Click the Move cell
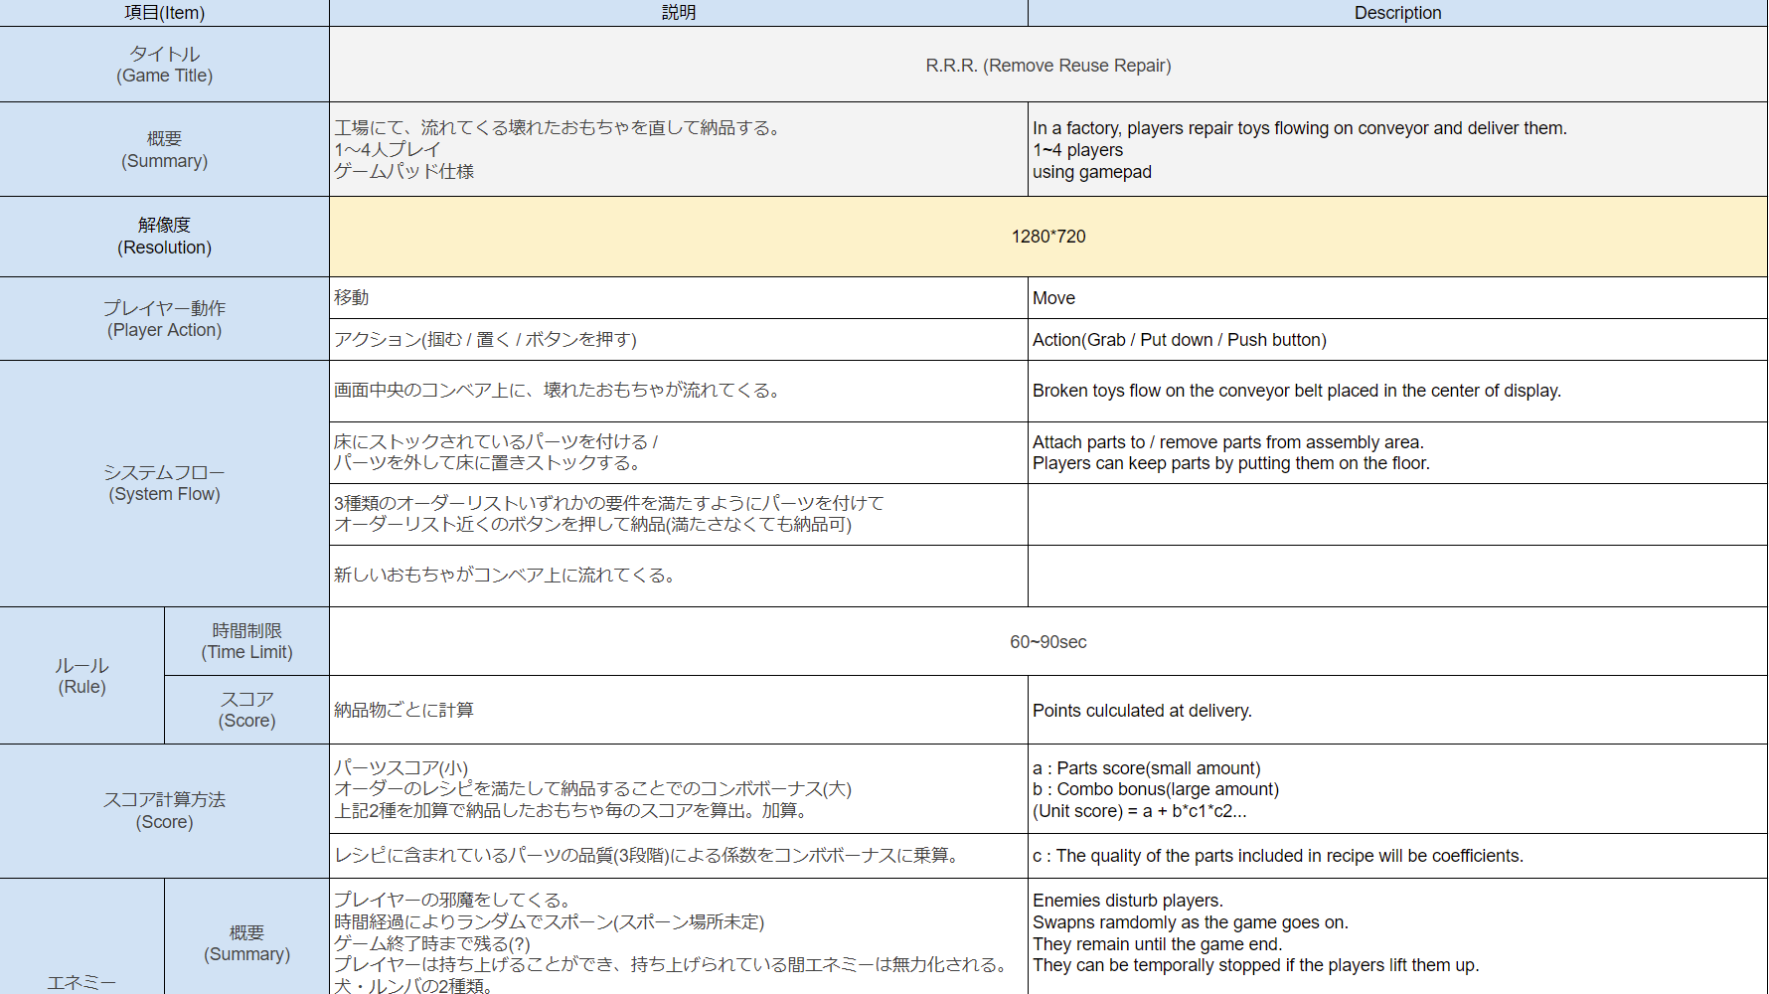1769x994 pixels. (1398, 298)
